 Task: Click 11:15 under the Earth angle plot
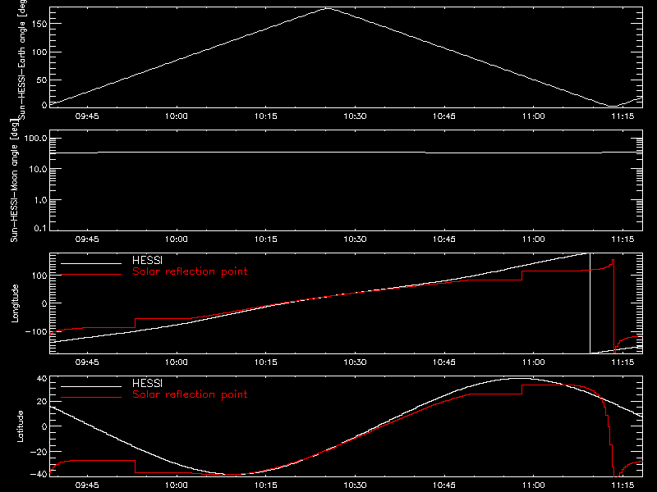tap(623, 116)
